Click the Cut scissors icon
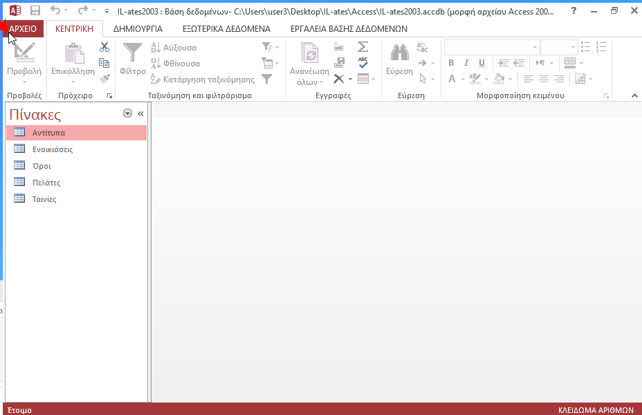The width and height of the screenshot is (642, 415). click(104, 47)
